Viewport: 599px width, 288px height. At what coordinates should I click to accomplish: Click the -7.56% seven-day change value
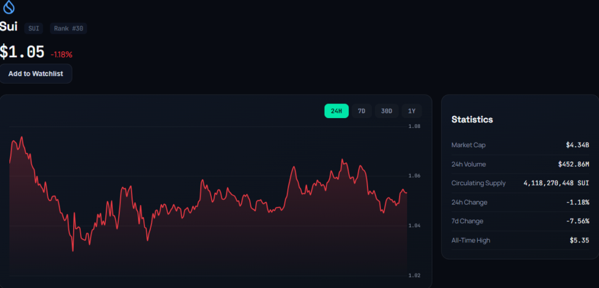coord(577,221)
